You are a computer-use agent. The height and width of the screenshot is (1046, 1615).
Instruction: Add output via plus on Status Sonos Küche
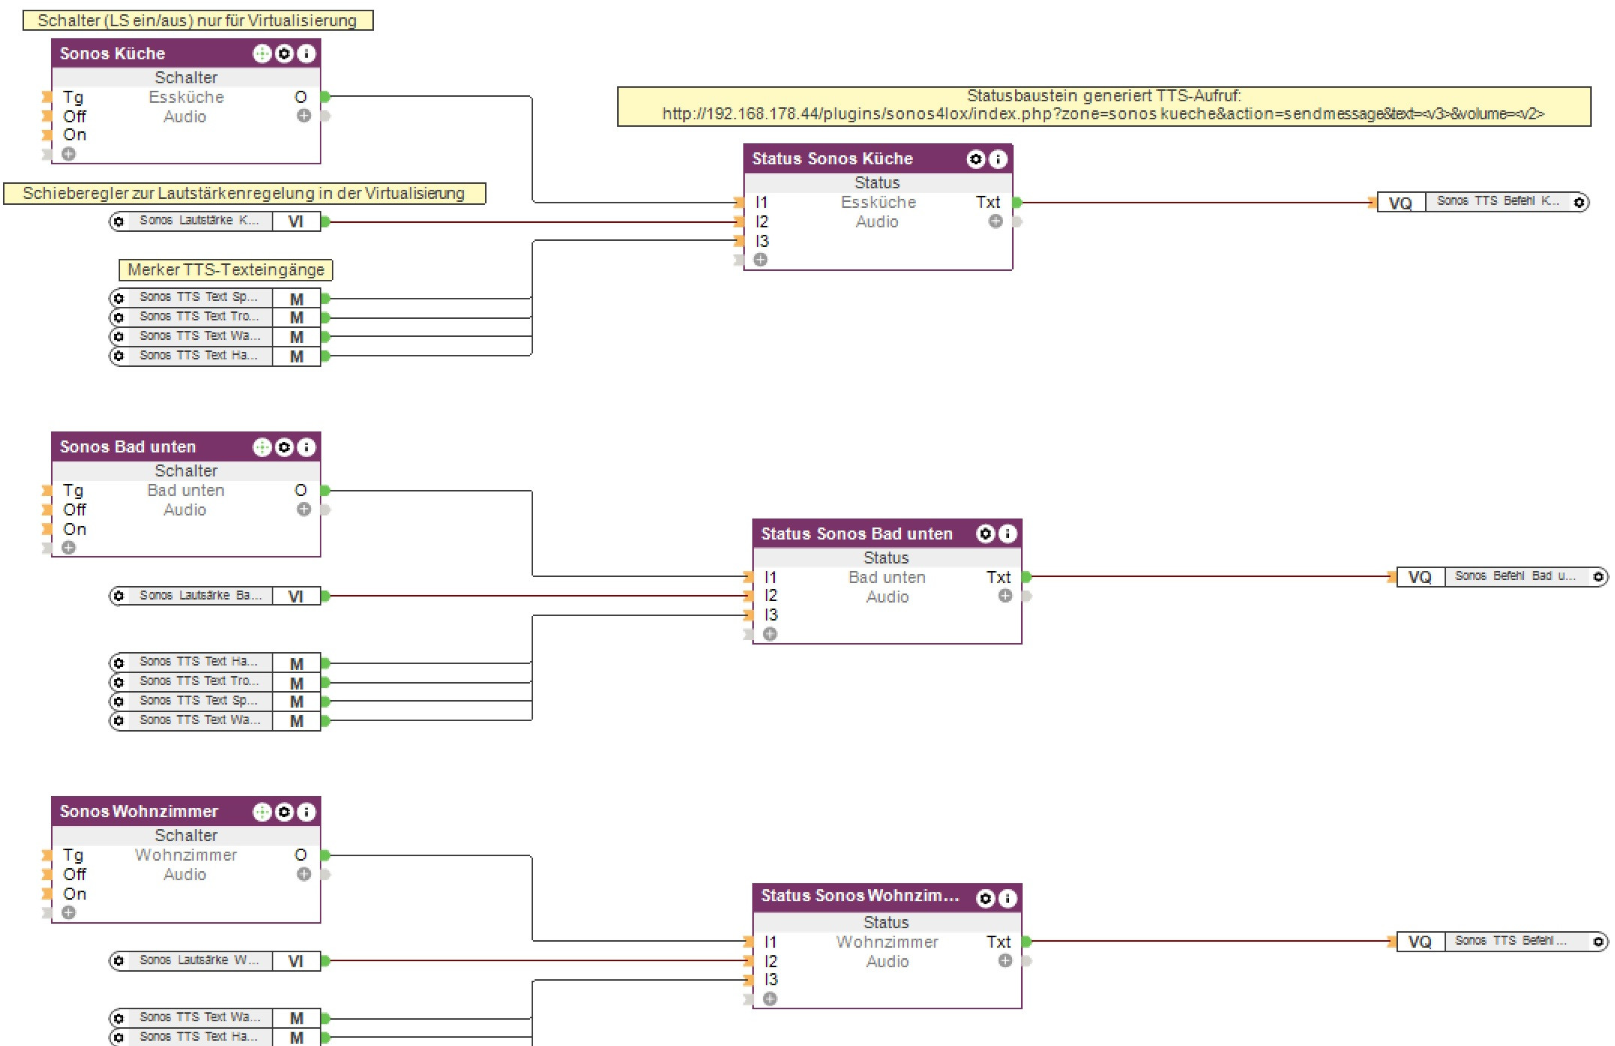(996, 221)
